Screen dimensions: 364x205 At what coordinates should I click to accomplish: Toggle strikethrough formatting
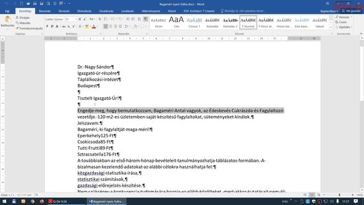(x=64, y=27)
